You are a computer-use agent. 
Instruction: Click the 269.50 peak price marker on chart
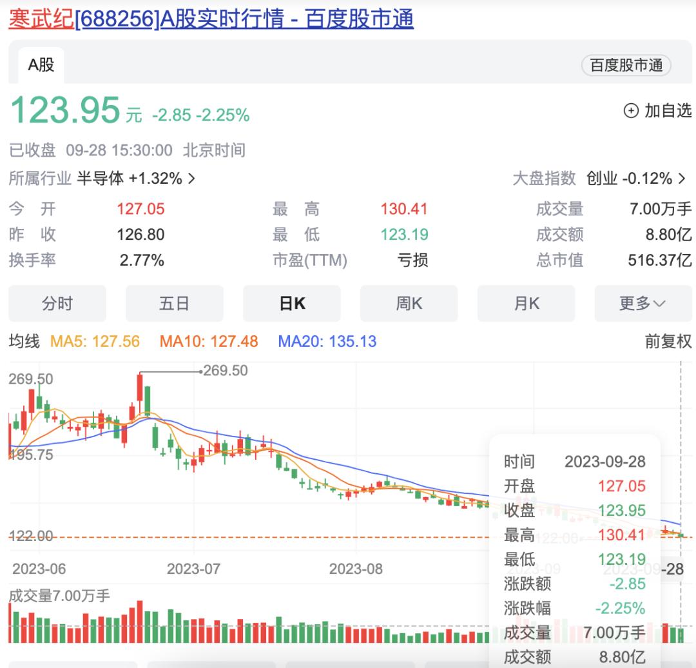click(225, 370)
